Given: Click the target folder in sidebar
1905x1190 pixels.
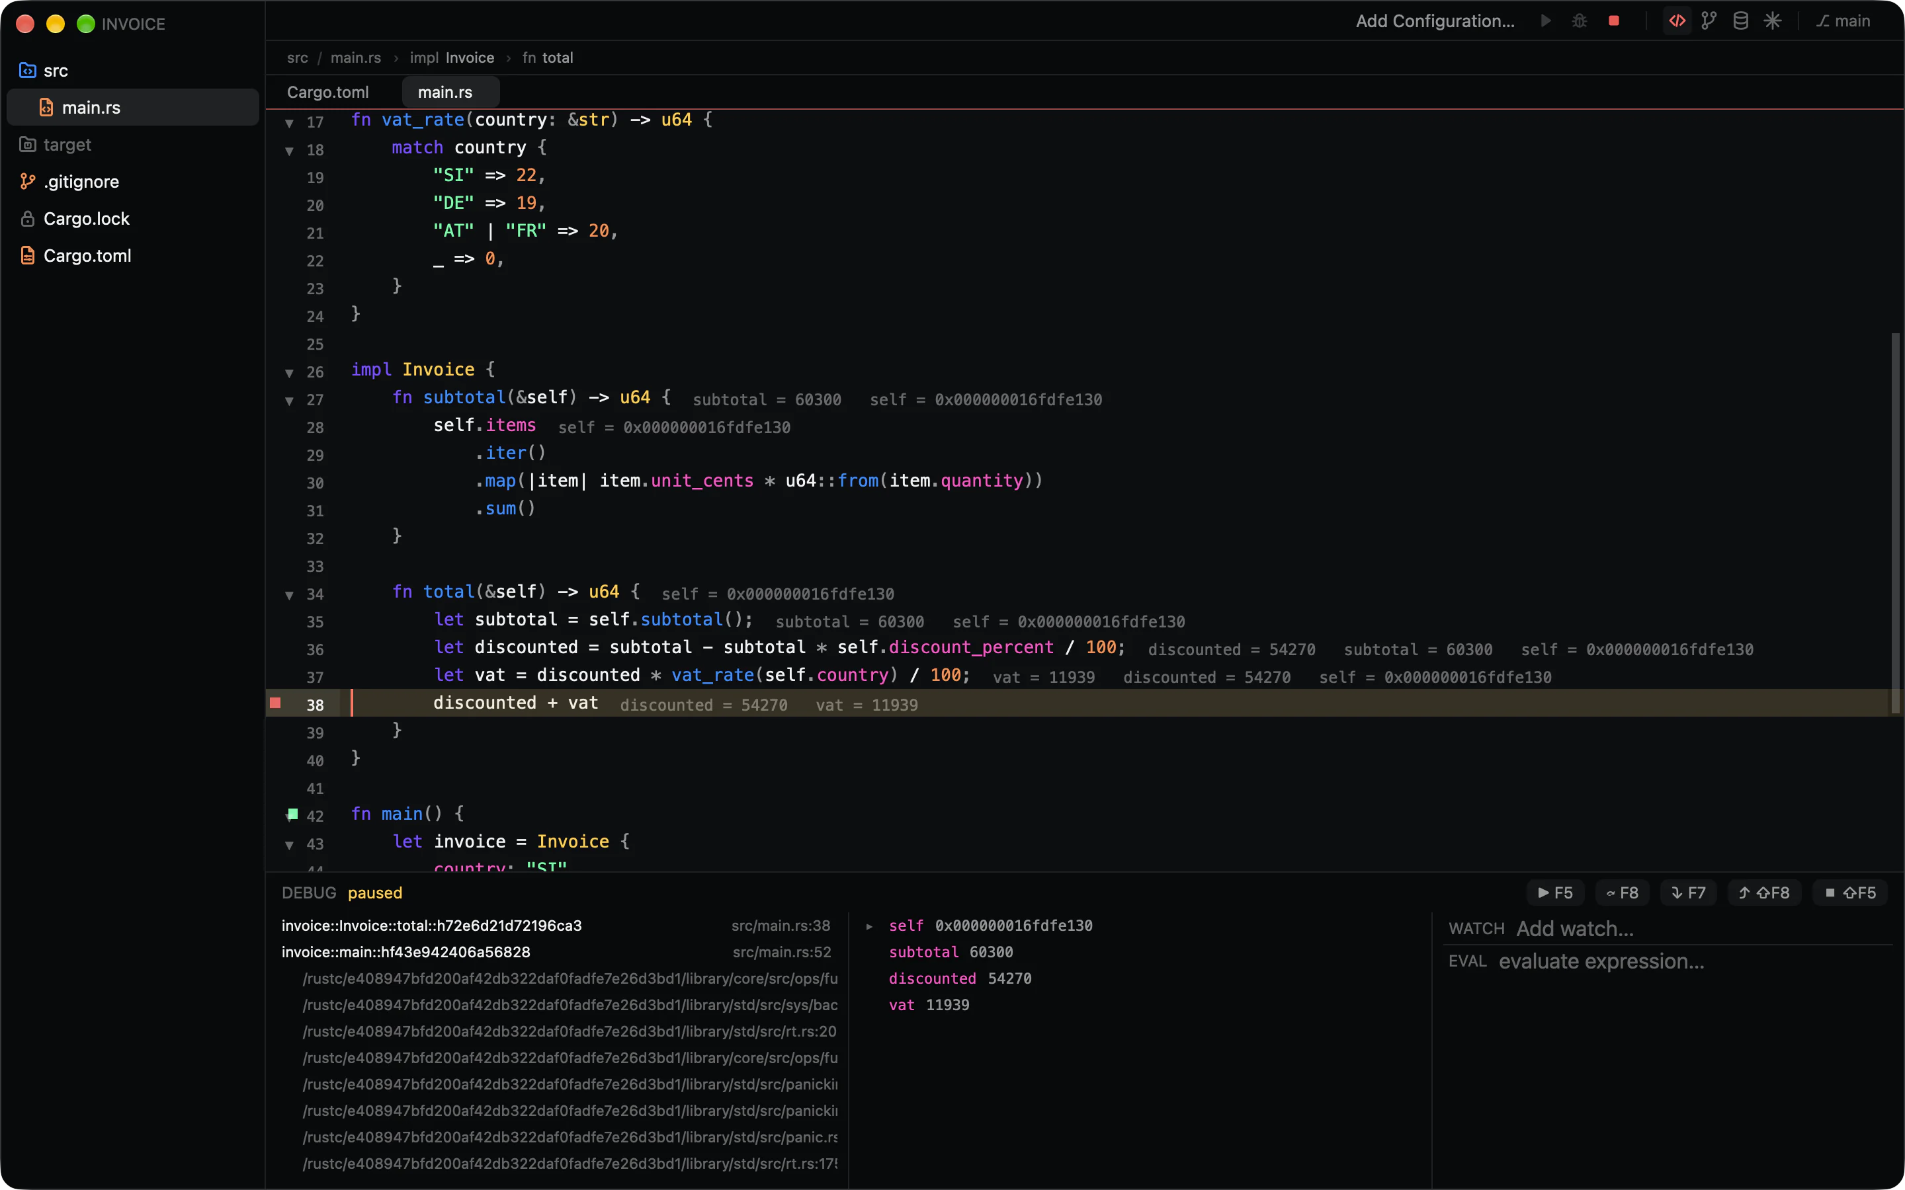Looking at the screenshot, I should pyautogui.click(x=132, y=145).
